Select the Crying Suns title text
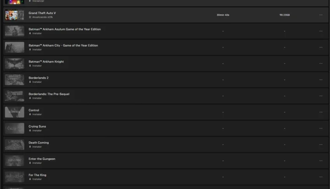This screenshot has width=330, height=189. point(37,126)
